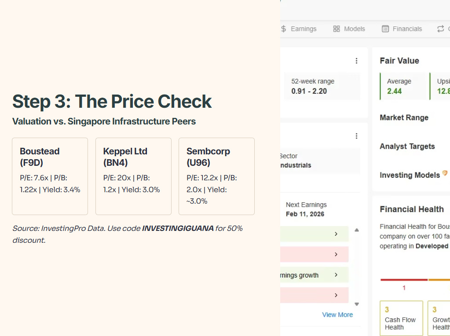Click the Investing Models label
Image resolution: width=450 pixels, height=336 pixels.
410,175
